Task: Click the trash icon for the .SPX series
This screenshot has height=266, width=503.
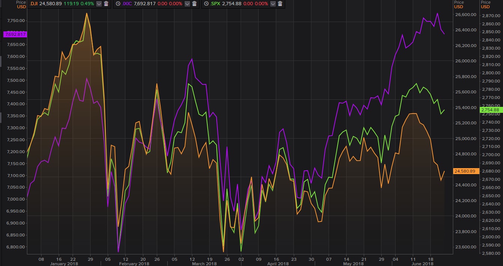Action: [x=280, y=4]
